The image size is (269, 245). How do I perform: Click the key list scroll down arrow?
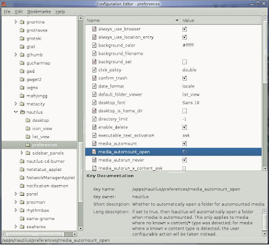point(265,168)
